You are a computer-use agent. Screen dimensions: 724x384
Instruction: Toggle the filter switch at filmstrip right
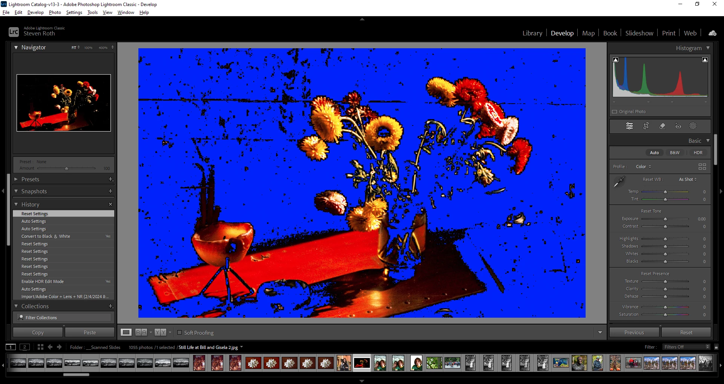(716, 347)
